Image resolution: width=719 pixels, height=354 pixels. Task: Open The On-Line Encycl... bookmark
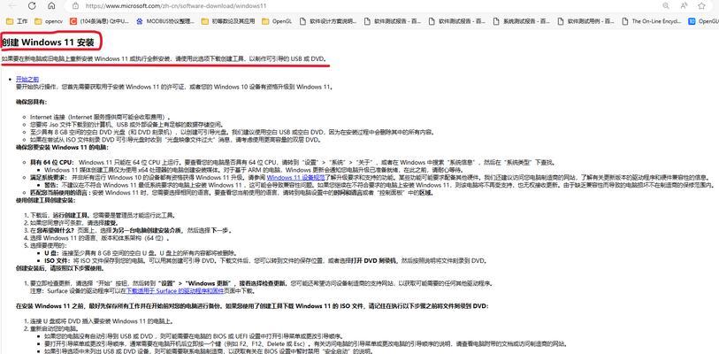[x=651, y=21]
